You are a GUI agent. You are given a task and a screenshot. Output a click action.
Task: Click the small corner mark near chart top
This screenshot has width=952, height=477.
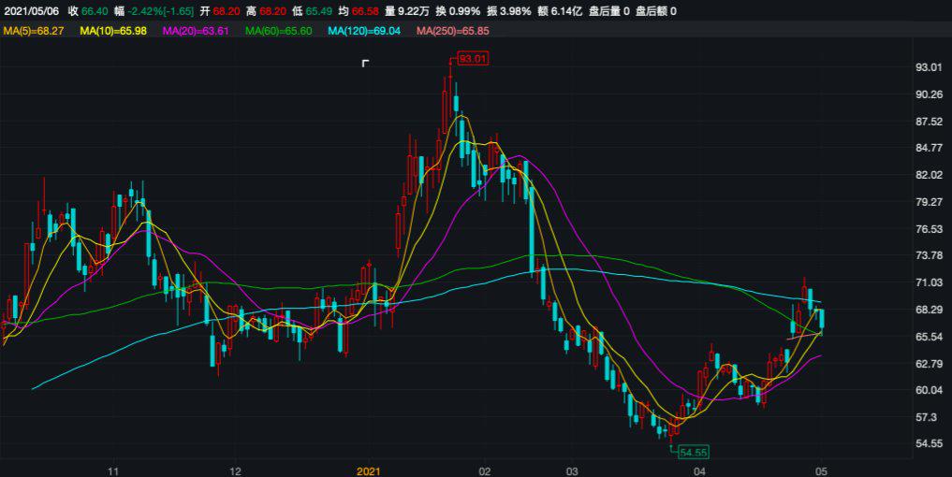click(x=366, y=64)
